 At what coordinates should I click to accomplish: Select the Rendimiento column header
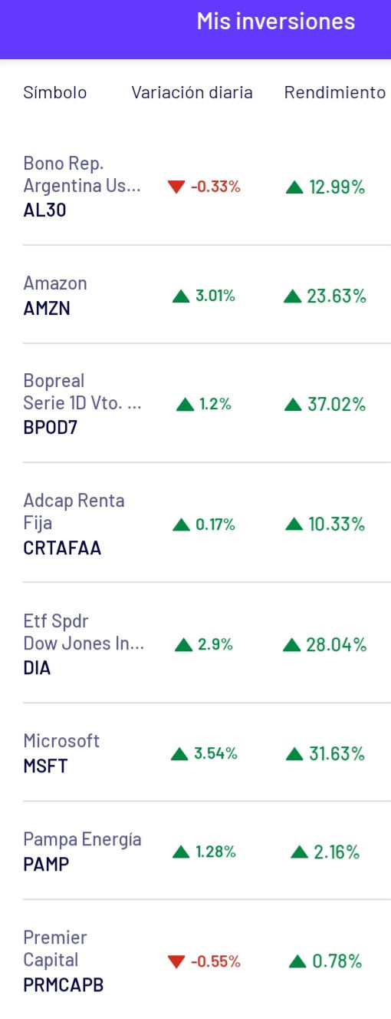click(x=335, y=93)
